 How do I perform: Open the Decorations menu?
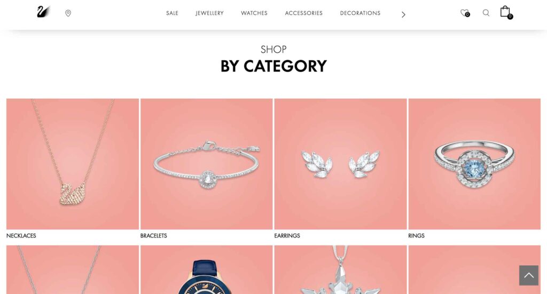point(361,13)
